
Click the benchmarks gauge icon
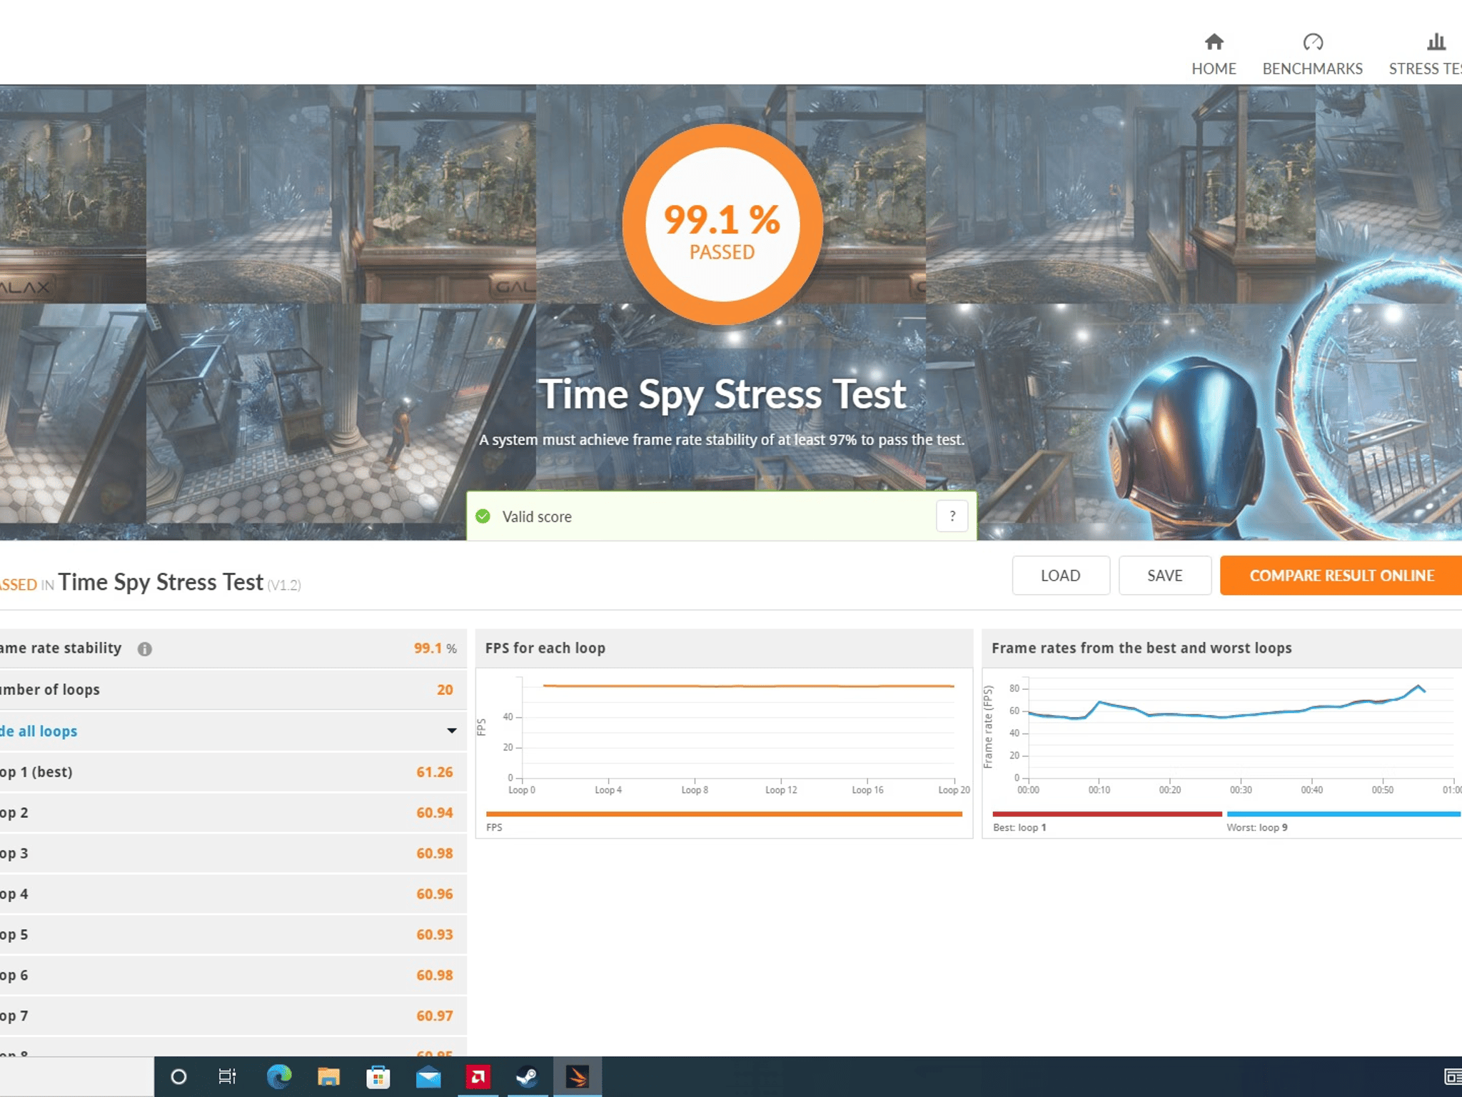(x=1313, y=42)
